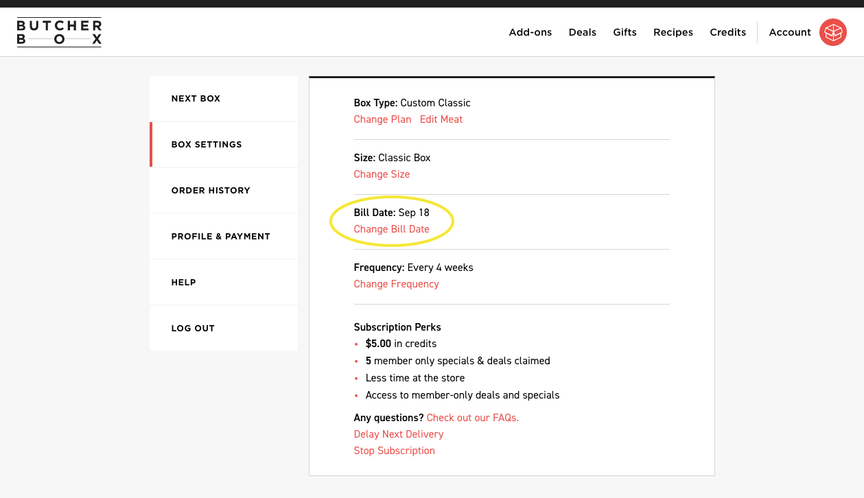Viewport: 864px width, 498px height.
Task: Click Log Out in the sidebar
Action: tap(224, 329)
